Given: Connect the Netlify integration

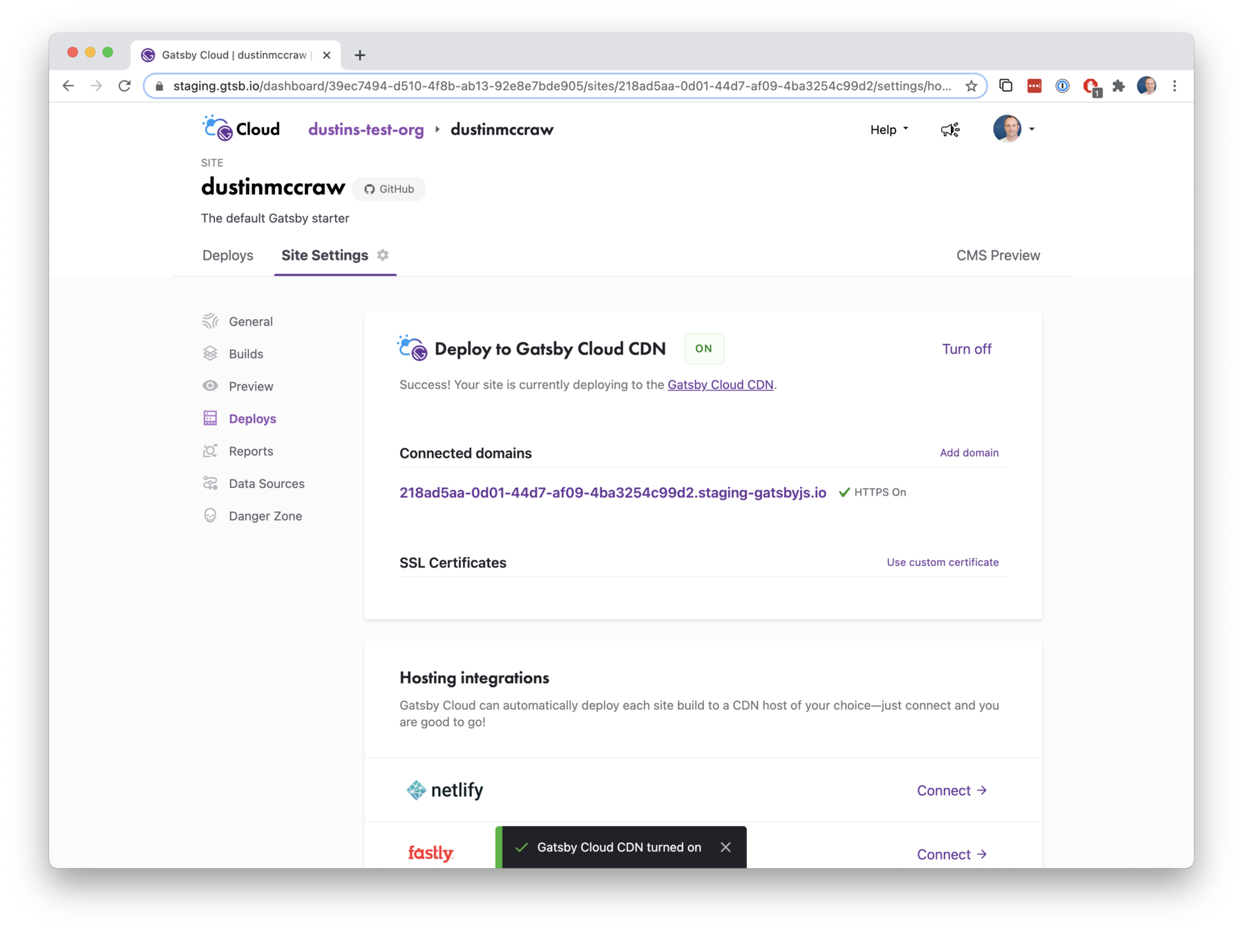Looking at the screenshot, I should click(x=951, y=791).
